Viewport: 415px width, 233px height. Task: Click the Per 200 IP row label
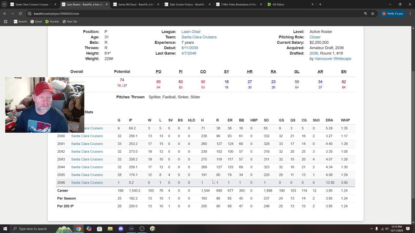coord(65,206)
